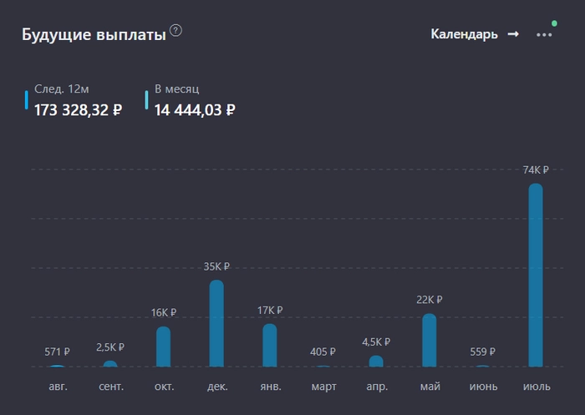This screenshot has width=585, height=415.
Task: Click the 74K ₽ value label
Action: [536, 170]
